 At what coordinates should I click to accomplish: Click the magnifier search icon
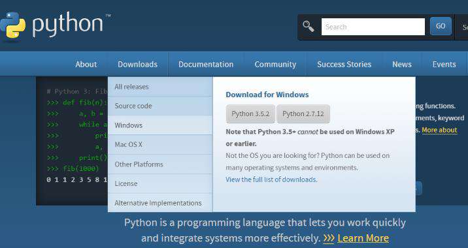pos(309,26)
